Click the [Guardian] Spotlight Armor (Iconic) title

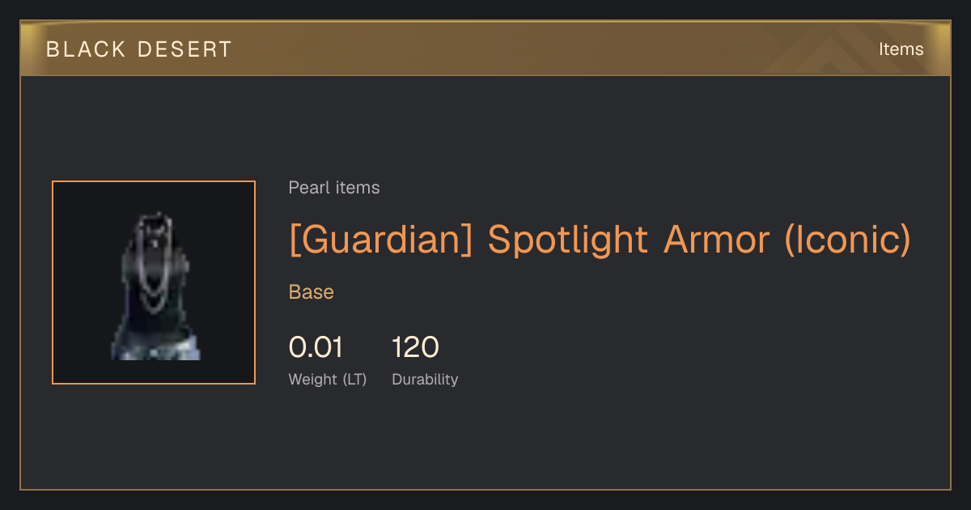(x=600, y=240)
